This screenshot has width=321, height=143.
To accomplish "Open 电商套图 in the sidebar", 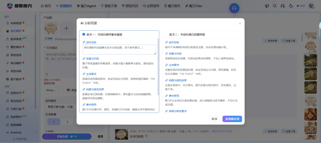I will click(15, 23).
